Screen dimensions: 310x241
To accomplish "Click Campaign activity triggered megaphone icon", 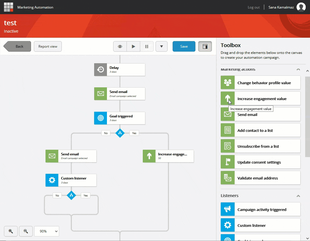I will tap(228, 209).
